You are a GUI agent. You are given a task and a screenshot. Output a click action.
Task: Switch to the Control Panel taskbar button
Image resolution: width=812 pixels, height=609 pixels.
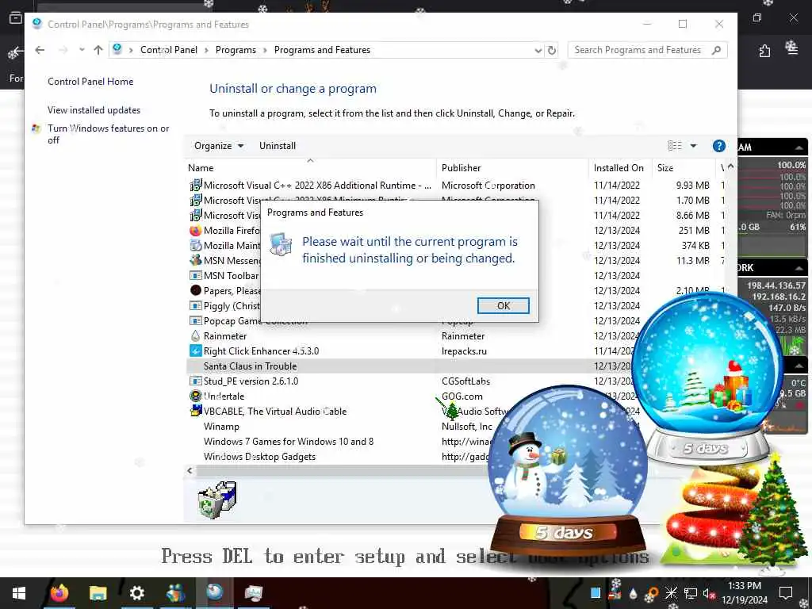pyautogui.click(x=214, y=593)
